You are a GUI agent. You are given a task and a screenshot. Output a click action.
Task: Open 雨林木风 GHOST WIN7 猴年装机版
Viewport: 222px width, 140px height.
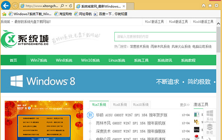pos(131,123)
